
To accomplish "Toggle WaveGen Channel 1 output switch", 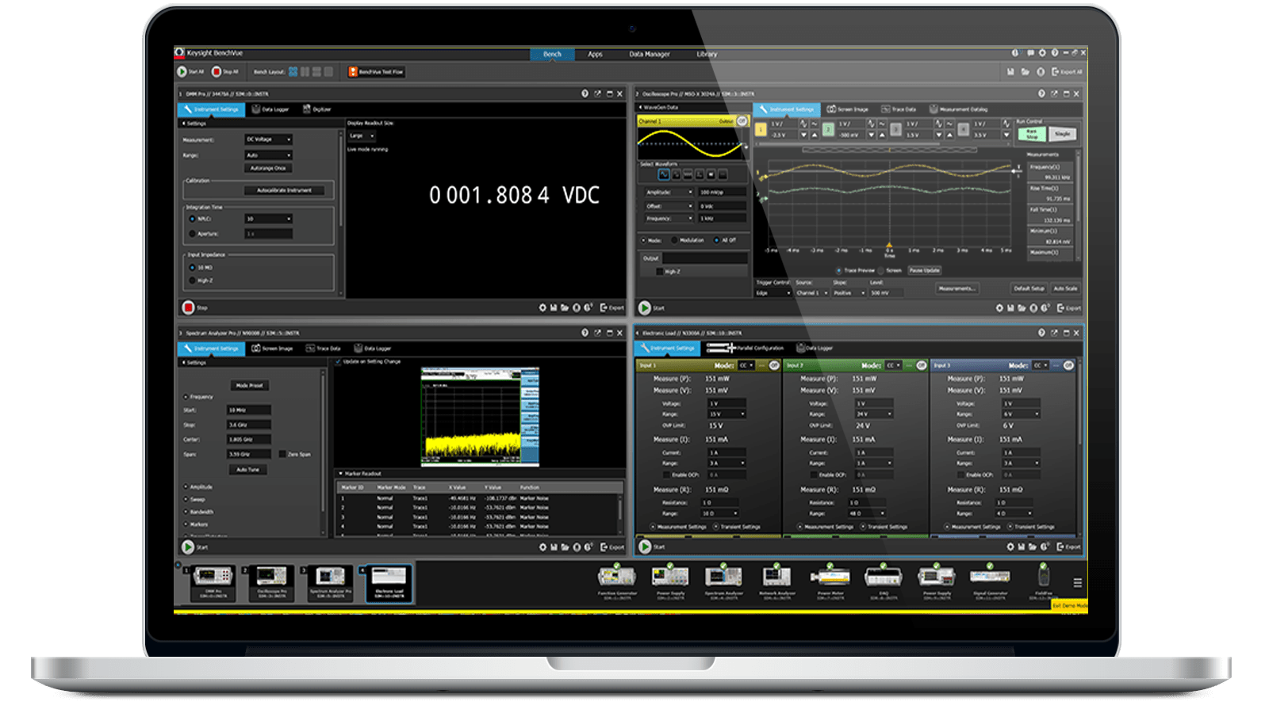I will [x=742, y=121].
